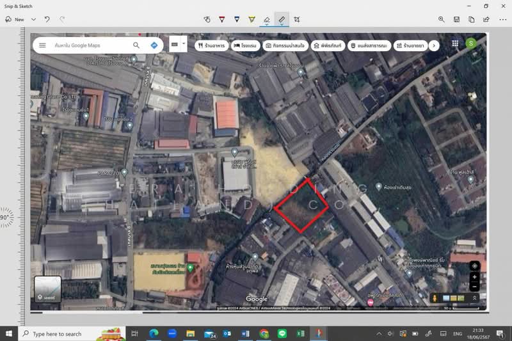
Task: Select the red Ballpoint pen tool
Action: pyautogui.click(x=221, y=20)
